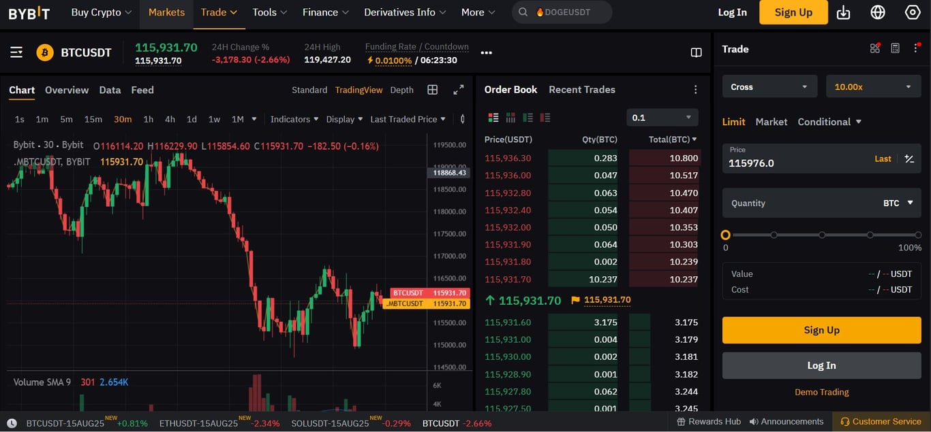Open the Cross margin dropdown
This screenshot has height=432, width=931.
click(x=769, y=86)
